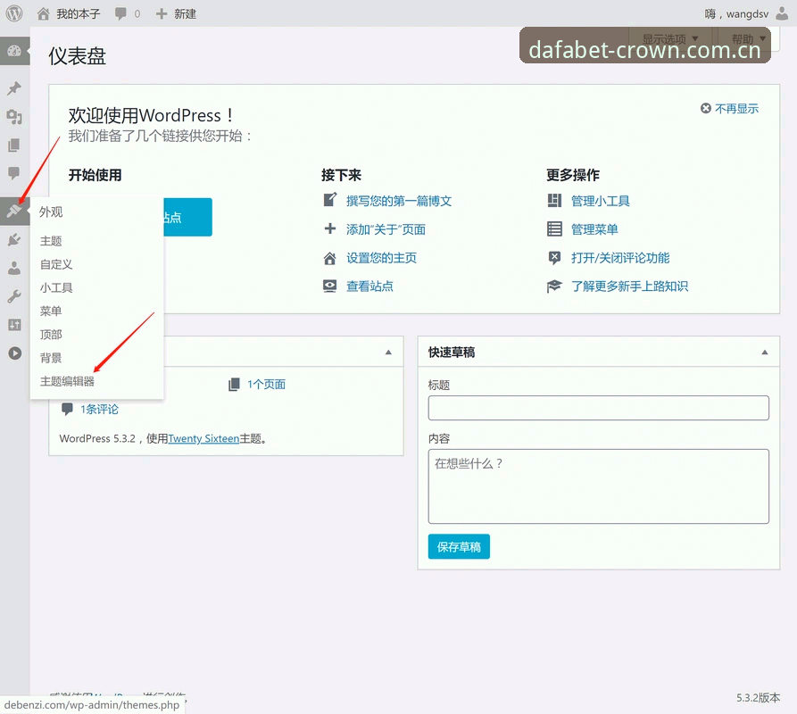Click the graduation cap icon beside 了解更多
Viewport: 797px width, 714px height.
pos(554,286)
